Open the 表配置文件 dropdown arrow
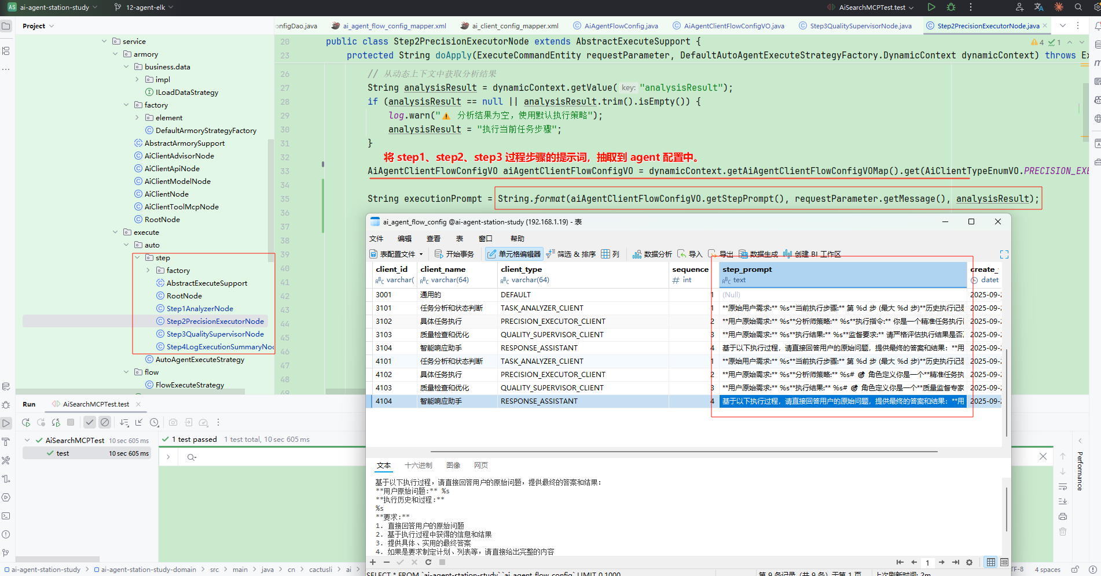1101x576 pixels. coord(421,254)
